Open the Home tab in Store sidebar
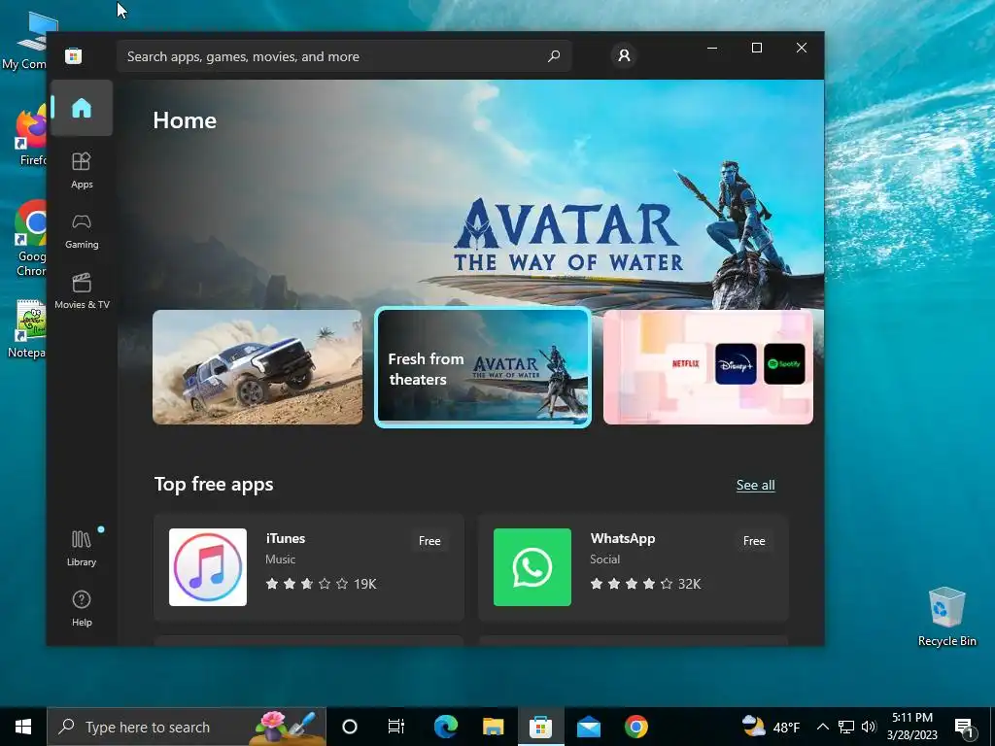Screen dimensions: 995x746 pyautogui.click(x=82, y=108)
